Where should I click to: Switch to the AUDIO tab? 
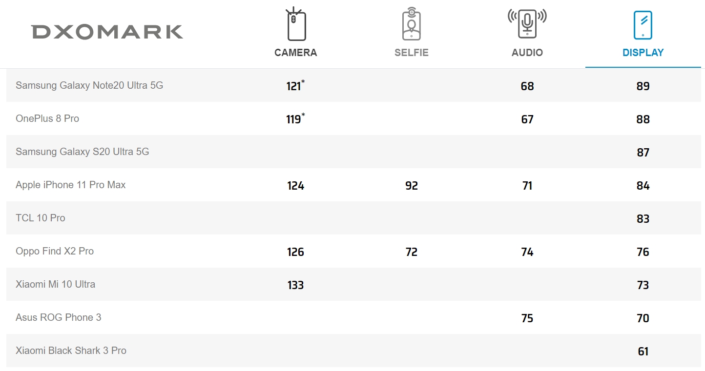click(x=527, y=53)
